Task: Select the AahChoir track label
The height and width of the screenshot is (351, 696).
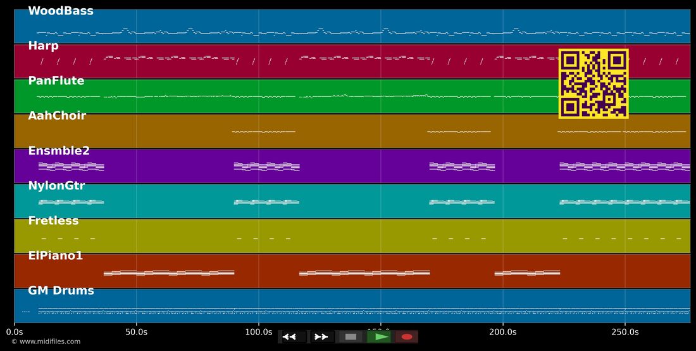Action: [x=57, y=116]
